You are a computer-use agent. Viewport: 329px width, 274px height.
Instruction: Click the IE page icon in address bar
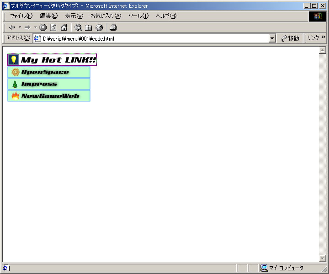[37, 38]
